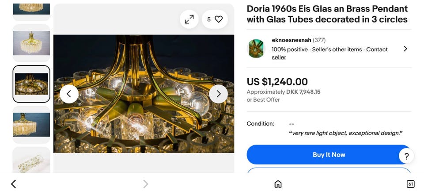Click the Buy It Now button
Image resolution: width=424 pixels, height=195 pixels.
pyautogui.click(x=329, y=155)
